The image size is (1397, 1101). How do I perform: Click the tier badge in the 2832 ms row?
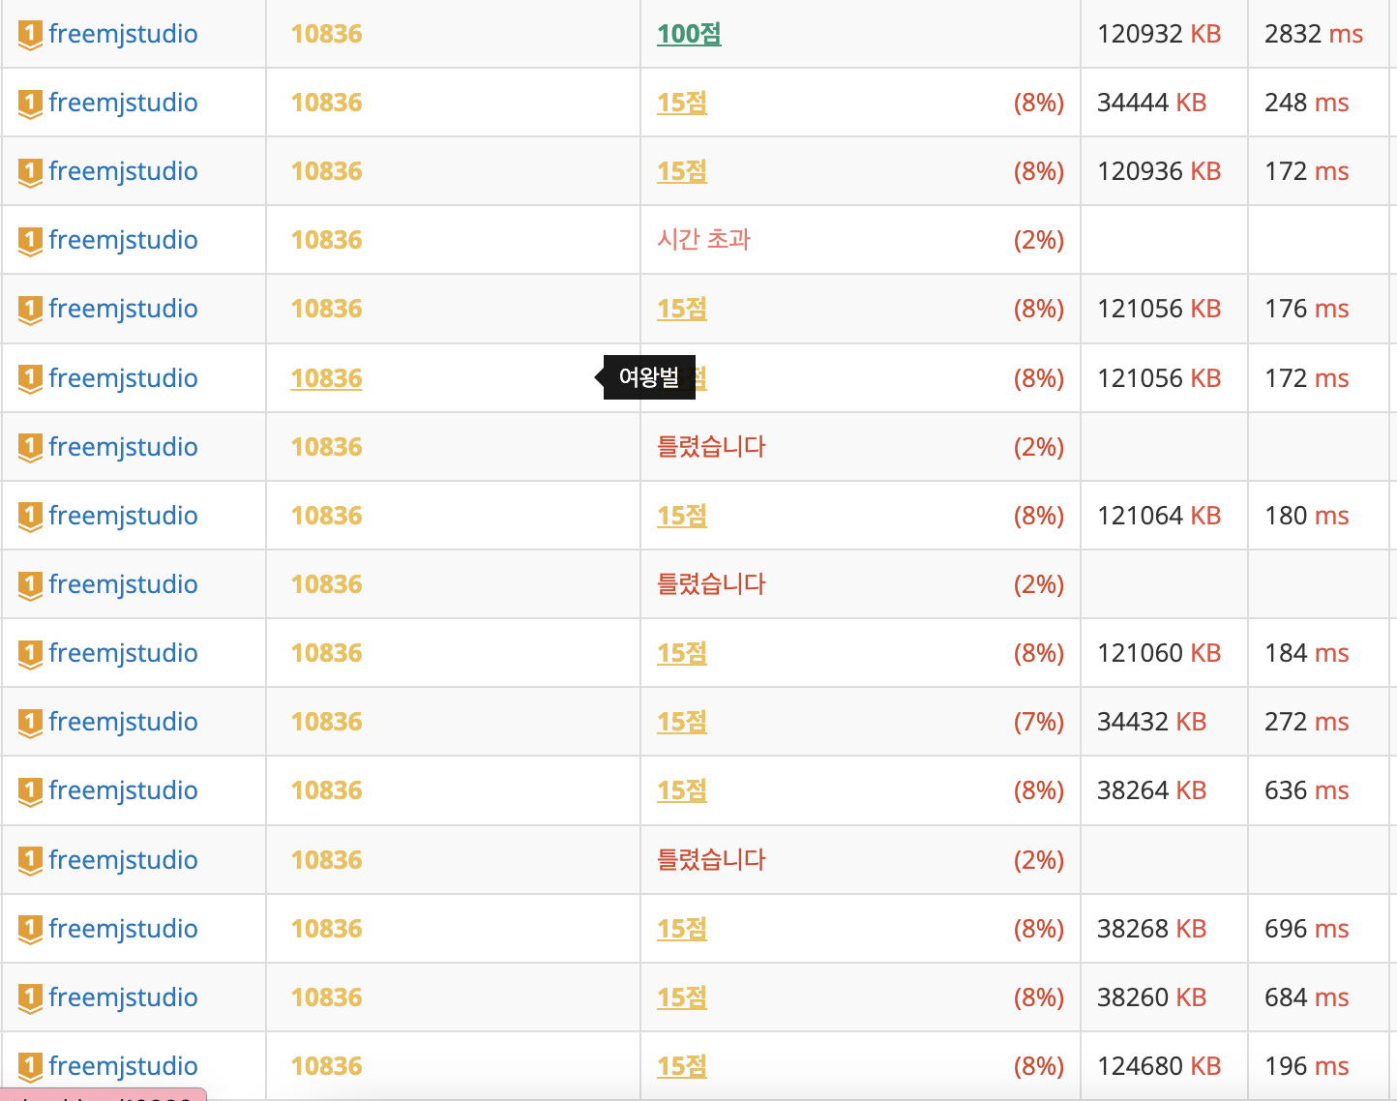(x=30, y=35)
